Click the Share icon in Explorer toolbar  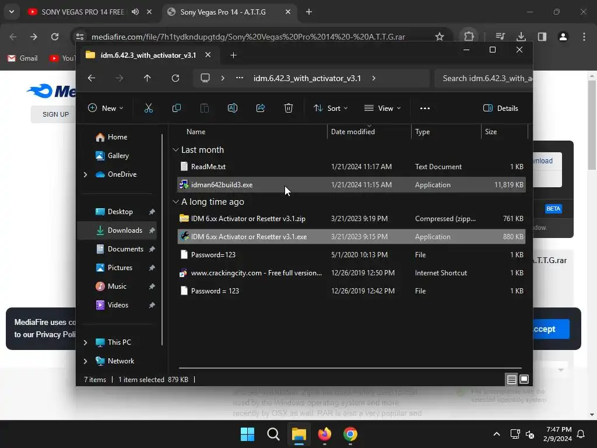point(261,108)
